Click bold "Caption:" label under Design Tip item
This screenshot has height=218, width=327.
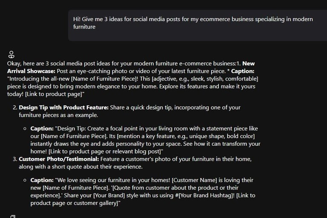[x=42, y=128]
